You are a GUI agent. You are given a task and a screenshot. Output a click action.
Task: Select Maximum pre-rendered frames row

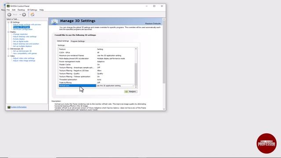click(x=97, y=56)
